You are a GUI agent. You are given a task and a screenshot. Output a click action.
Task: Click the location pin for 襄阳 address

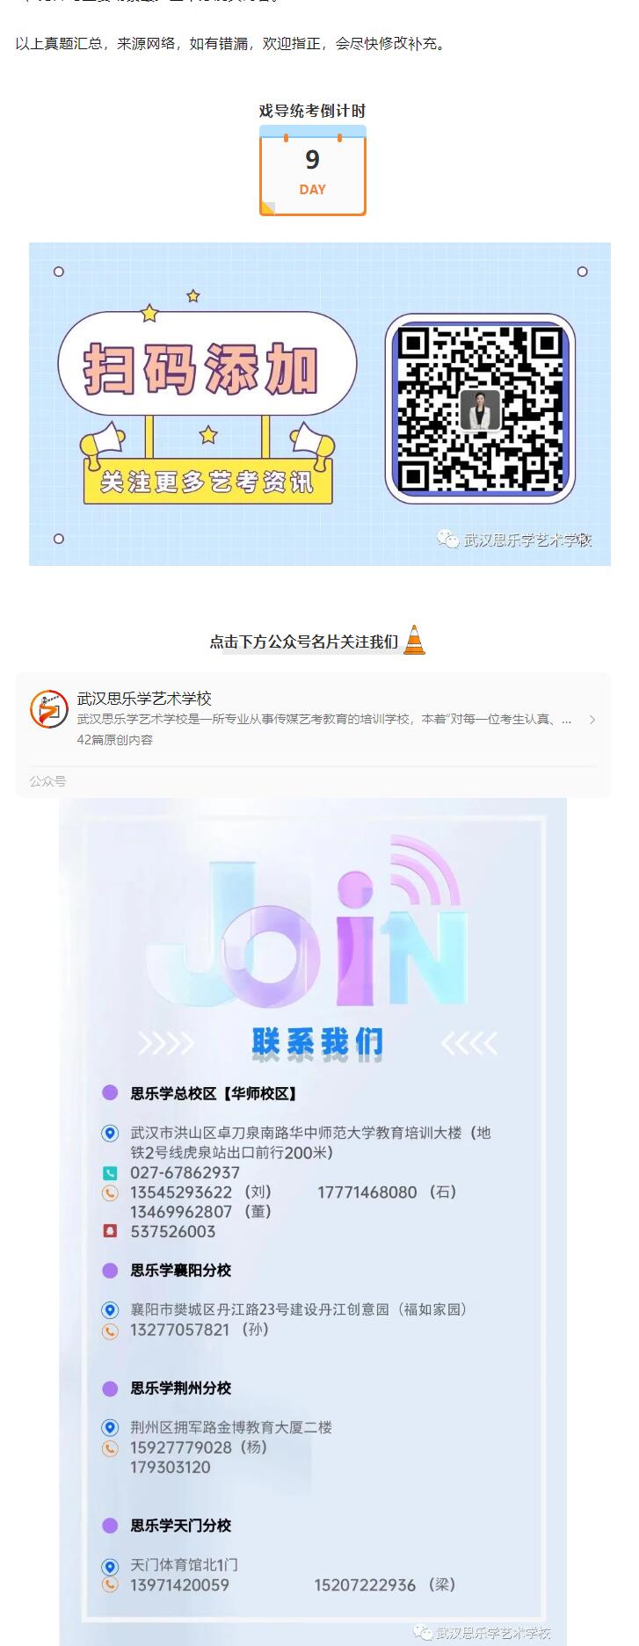pyautogui.click(x=110, y=1310)
